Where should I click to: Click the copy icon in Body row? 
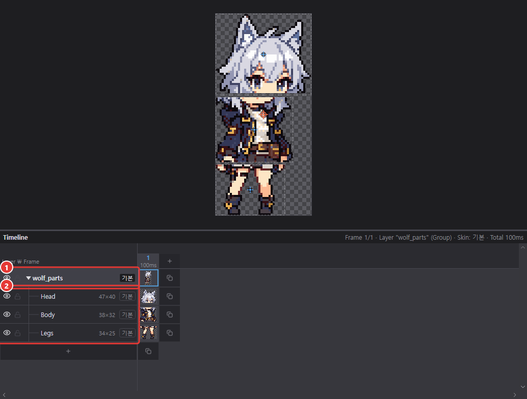170,315
